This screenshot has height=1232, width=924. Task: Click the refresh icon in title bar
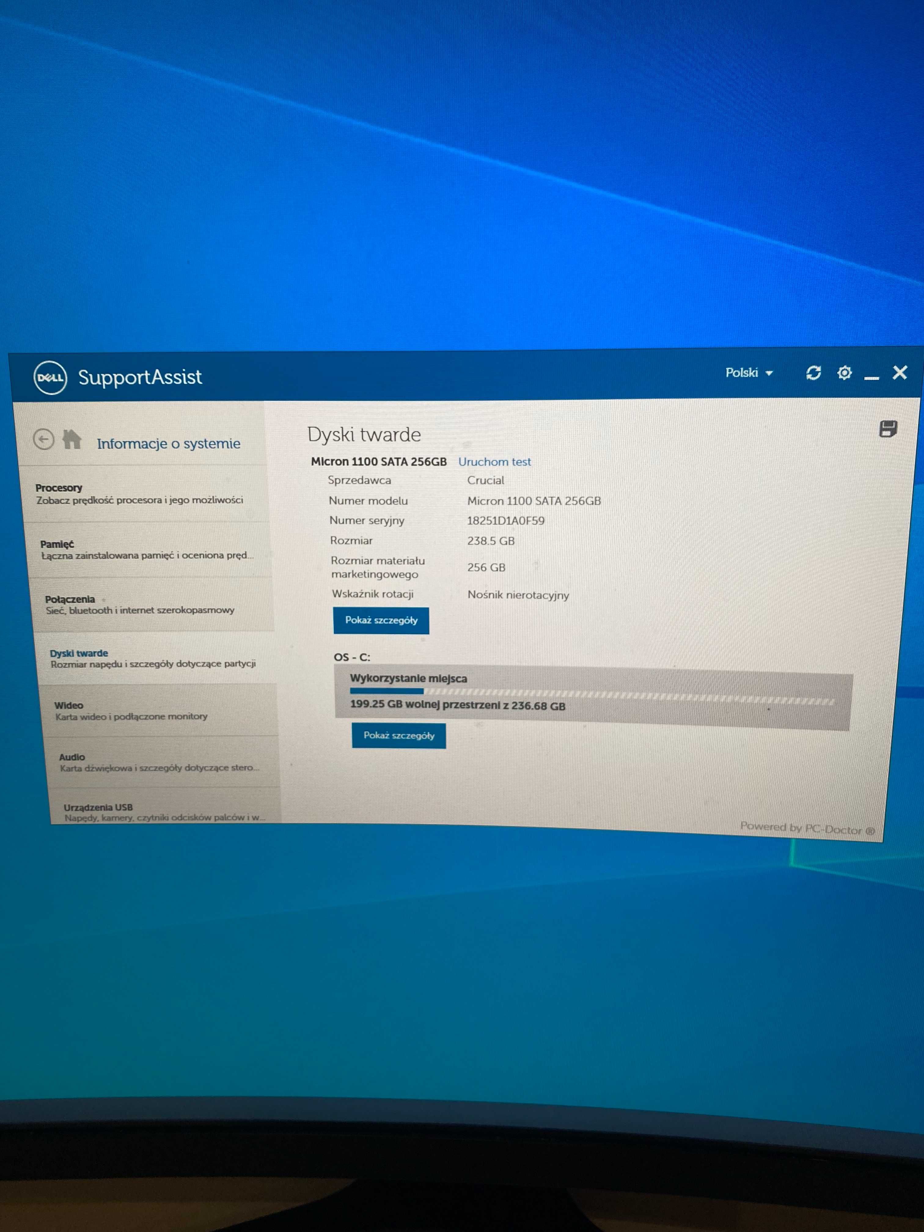click(x=813, y=372)
